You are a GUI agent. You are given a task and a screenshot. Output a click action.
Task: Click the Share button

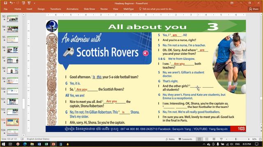coord(254,9)
